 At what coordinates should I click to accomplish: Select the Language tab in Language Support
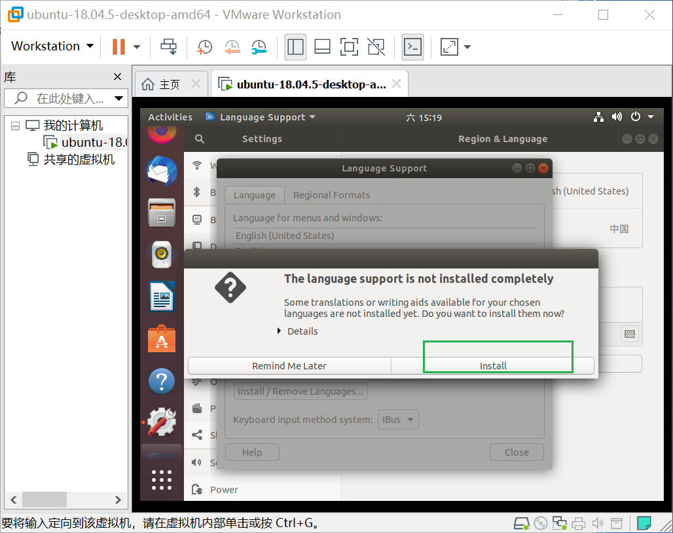pos(254,195)
